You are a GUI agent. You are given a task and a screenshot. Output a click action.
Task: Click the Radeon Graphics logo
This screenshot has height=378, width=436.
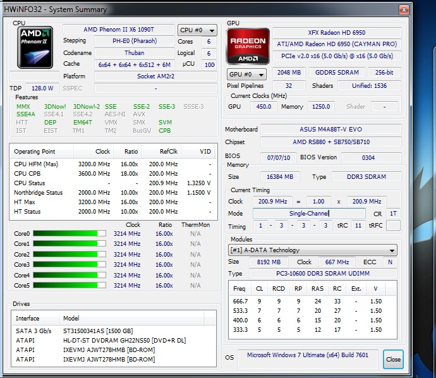point(248,46)
